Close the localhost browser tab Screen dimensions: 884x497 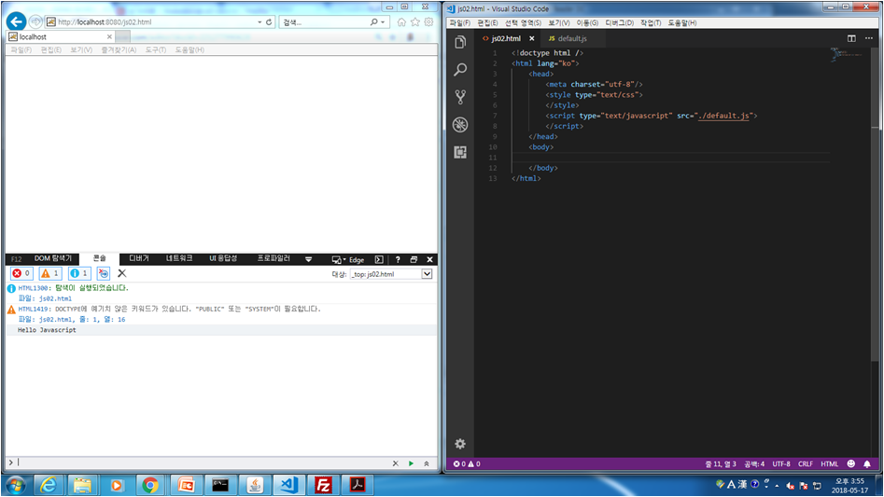pyautogui.click(x=109, y=36)
